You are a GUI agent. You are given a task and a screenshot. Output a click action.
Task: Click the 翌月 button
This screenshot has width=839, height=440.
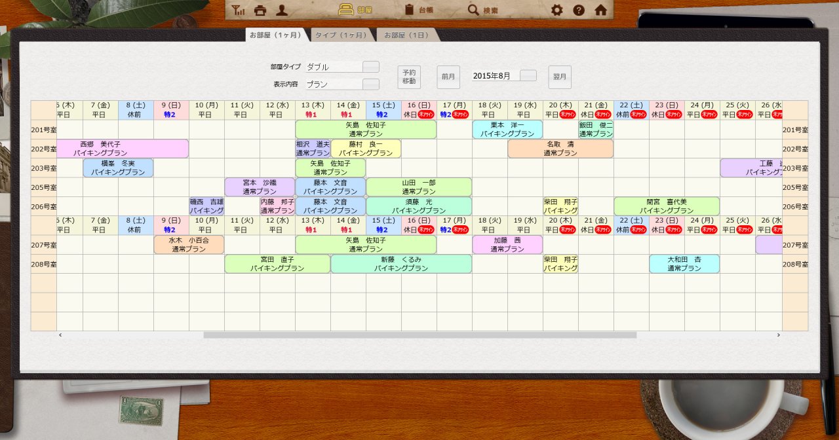pos(560,77)
